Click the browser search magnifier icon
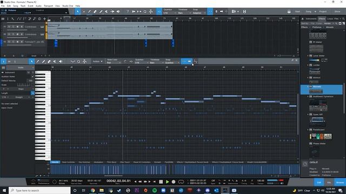346x194 pixels. [343, 19]
